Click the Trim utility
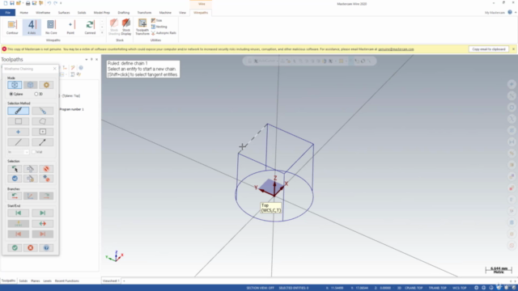Image resolution: width=518 pixels, height=291 pixels. click(156, 20)
